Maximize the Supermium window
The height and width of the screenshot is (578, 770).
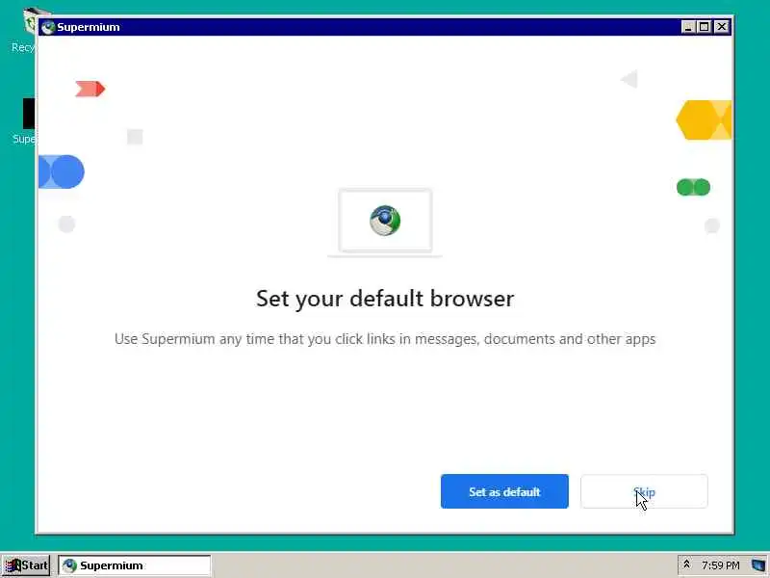[705, 27]
